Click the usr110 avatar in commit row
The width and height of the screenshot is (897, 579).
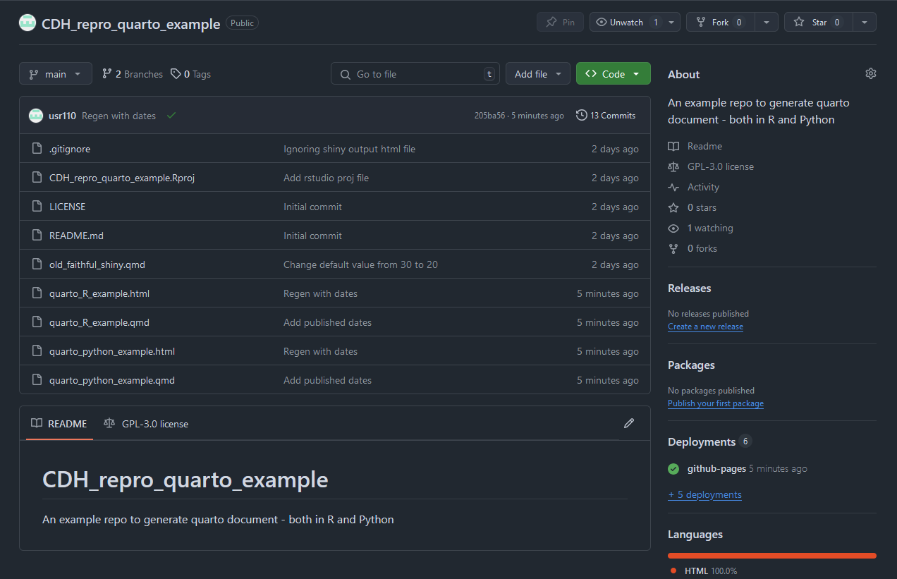tap(36, 116)
